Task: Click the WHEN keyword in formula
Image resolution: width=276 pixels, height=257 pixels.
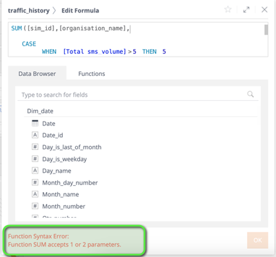Action: [x=49, y=52]
